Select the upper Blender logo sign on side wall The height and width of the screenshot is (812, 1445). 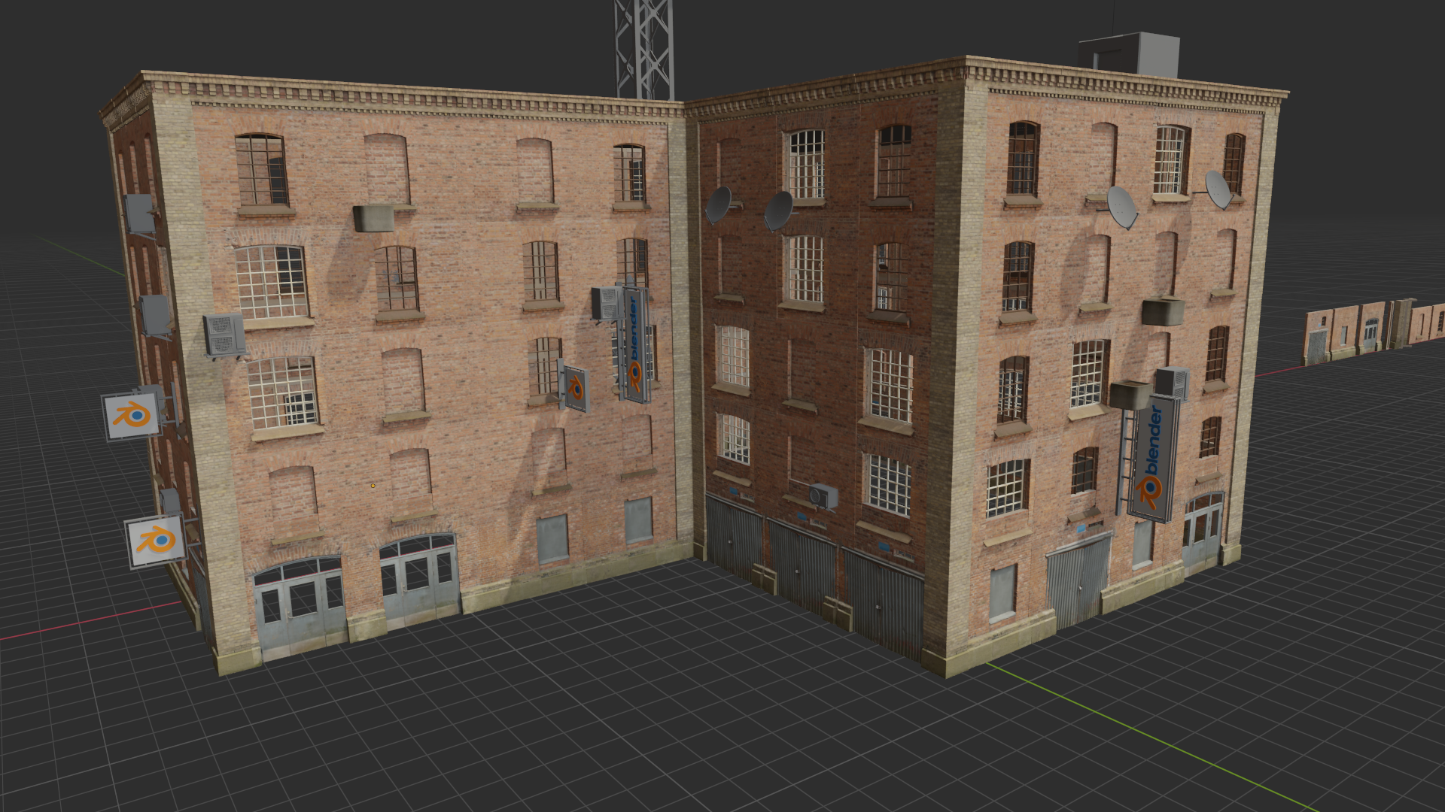click(x=132, y=415)
